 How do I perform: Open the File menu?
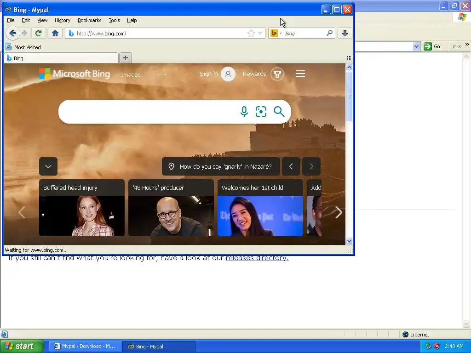click(x=11, y=20)
